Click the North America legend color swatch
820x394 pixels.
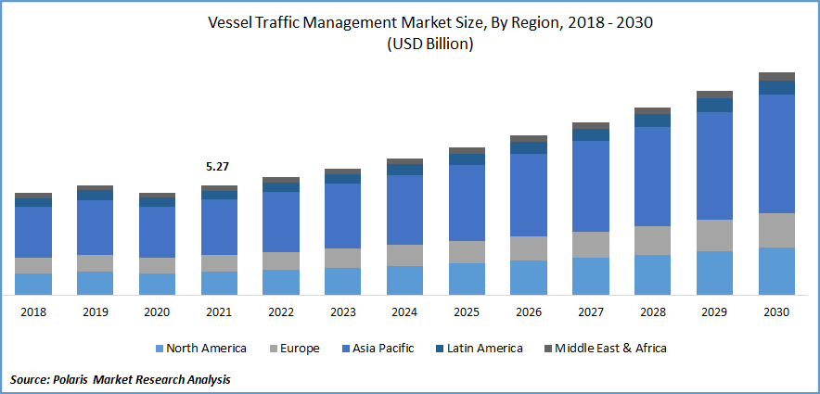[x=160, y=349]
